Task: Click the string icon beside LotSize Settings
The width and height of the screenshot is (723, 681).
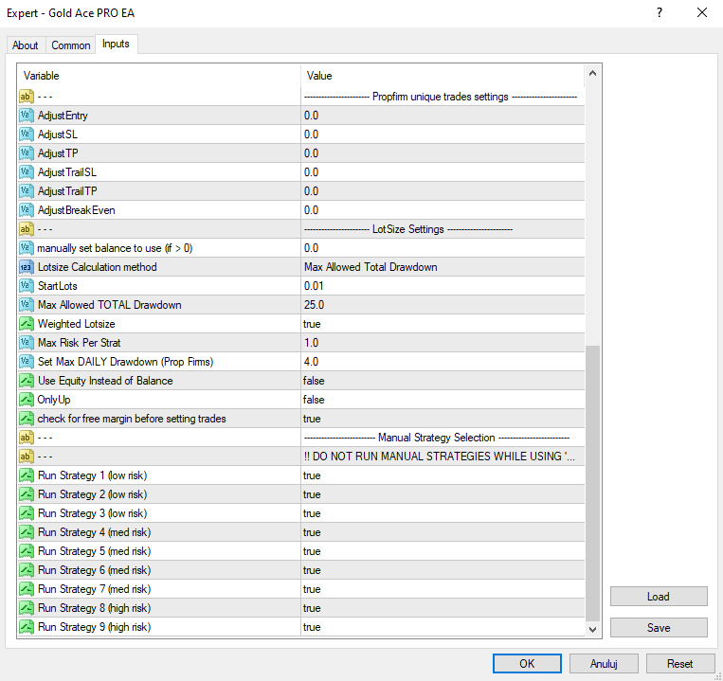Action: pos(27,229)
